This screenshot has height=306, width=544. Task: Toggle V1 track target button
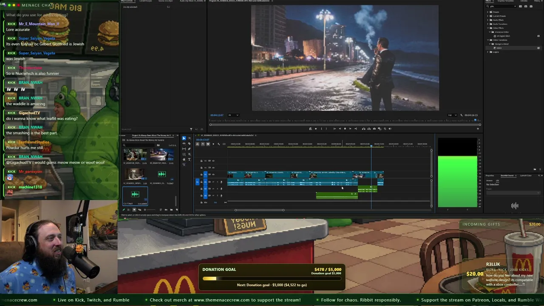pyautogui.click(x=205, y=174)
